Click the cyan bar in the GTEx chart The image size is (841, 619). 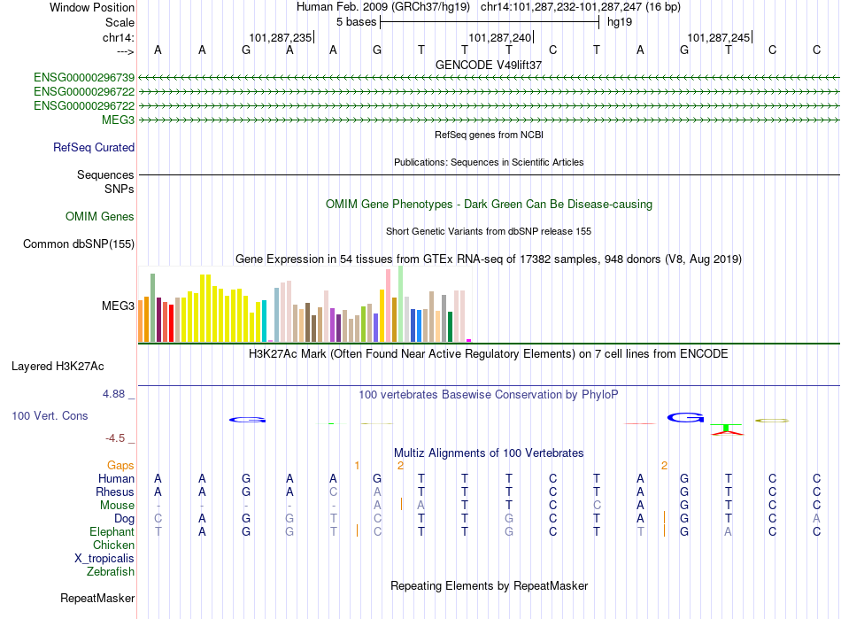click(x=264, y=321)
